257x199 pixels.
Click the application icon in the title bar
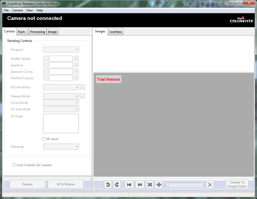point(4,4)
